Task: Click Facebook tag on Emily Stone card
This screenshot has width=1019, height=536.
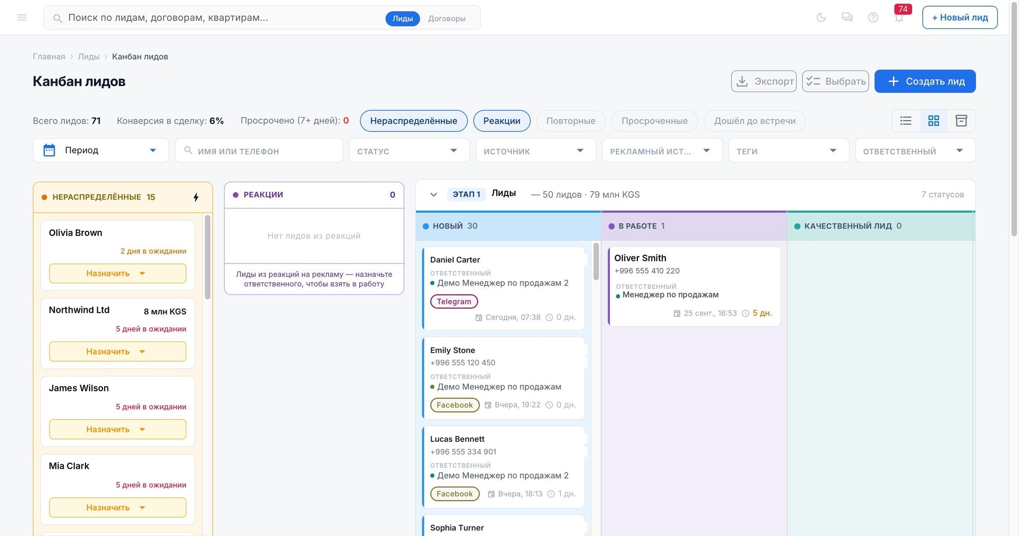Action: [x=454, y=405]
